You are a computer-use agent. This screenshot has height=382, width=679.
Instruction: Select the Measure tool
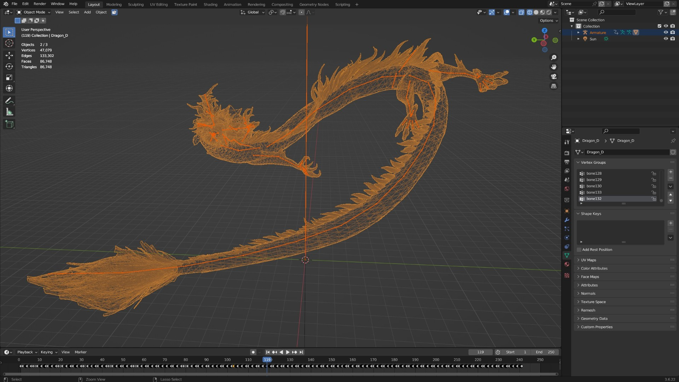(9, 112)
